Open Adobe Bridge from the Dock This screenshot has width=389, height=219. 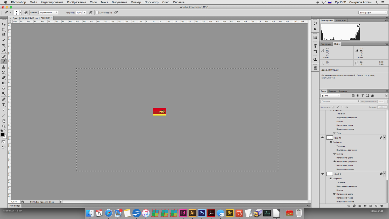(230, 213)
